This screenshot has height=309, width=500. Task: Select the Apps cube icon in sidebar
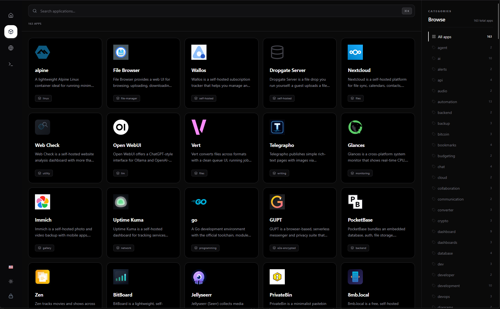coord(11,32)
